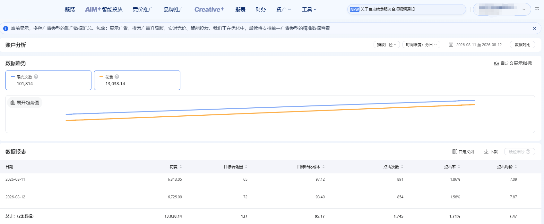Open 自定义展示指标 settings
Image resolution: width=544 pixels, height=224 pixels.
[x=513, y=63]
